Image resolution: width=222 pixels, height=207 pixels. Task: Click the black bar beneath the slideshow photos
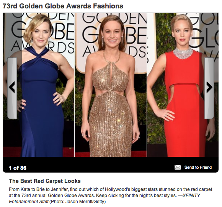tap(111, 165)
